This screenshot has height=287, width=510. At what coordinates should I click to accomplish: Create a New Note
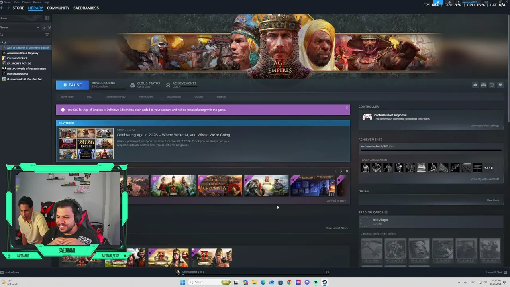[x=493, y=201]
